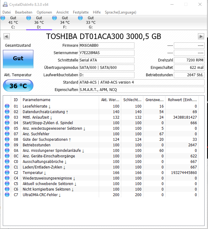Screen dimensions: 208x229
Task: Click the Laufwerkbuchstaben field D:
Action: point(107,75)
